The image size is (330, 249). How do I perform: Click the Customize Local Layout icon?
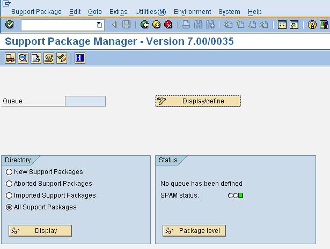(x=324, y=25)
